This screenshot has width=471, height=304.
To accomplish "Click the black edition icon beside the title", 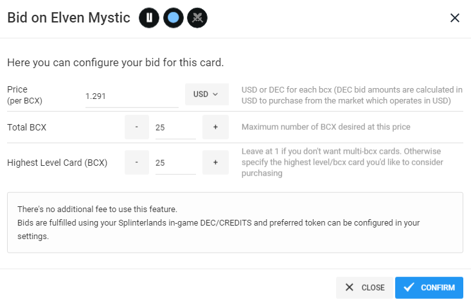I will tap(149, 18).
